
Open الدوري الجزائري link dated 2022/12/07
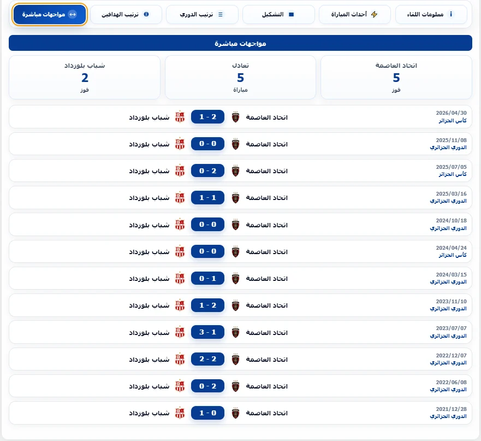coord(448,363)
